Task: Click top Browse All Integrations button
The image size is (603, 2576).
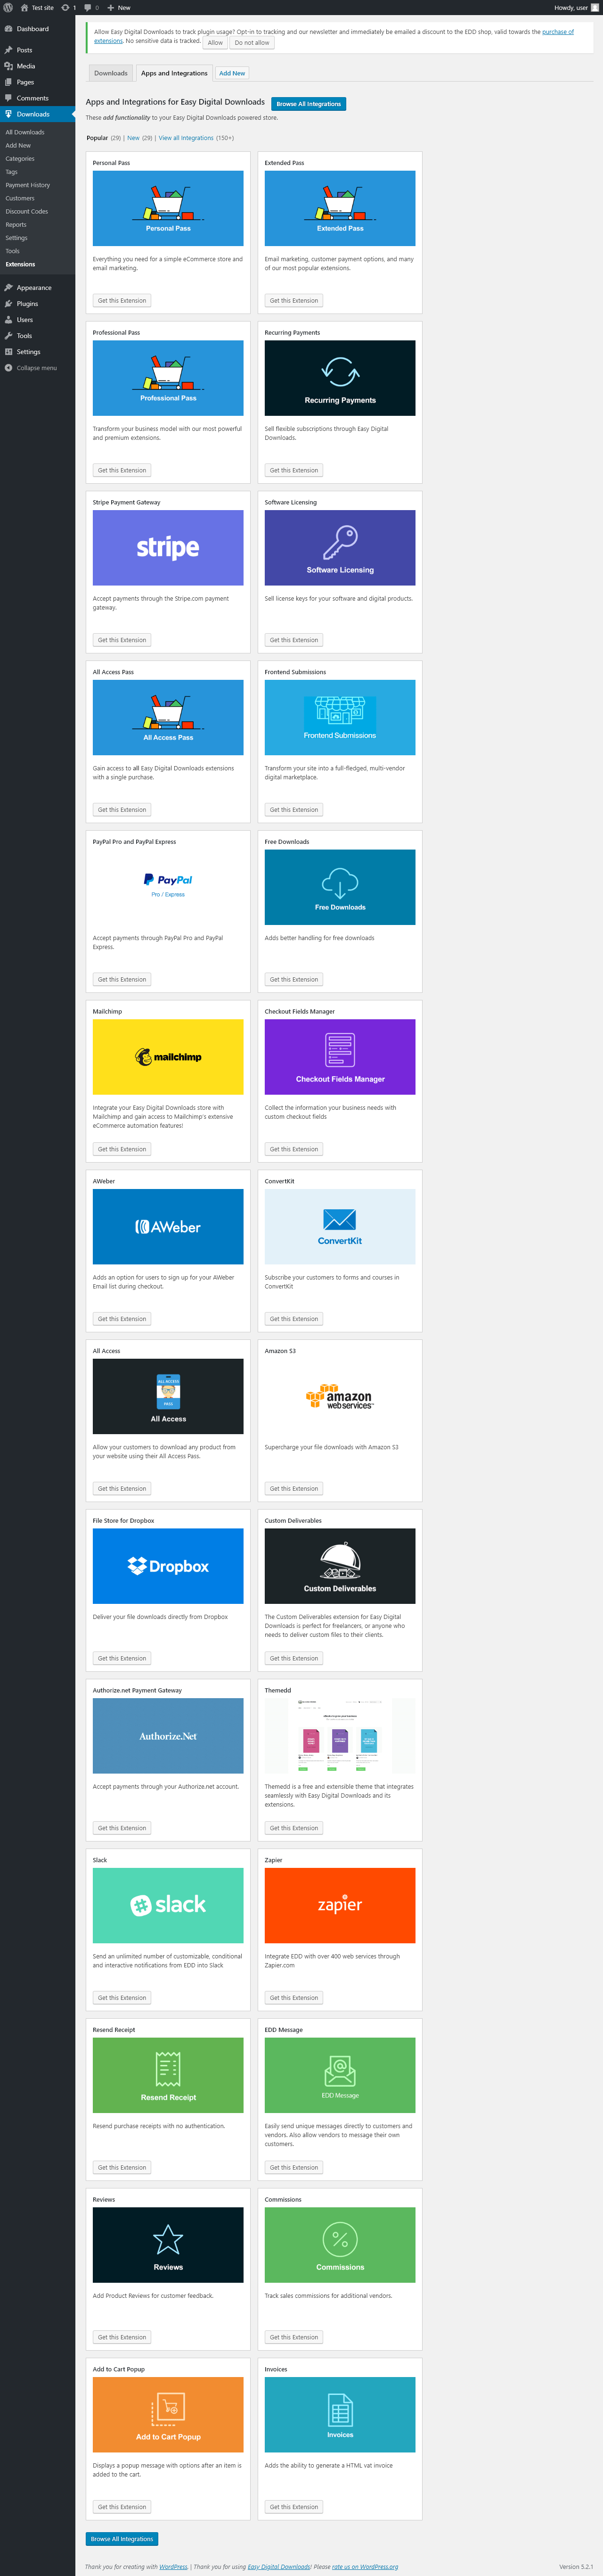Action: (309, 104)
